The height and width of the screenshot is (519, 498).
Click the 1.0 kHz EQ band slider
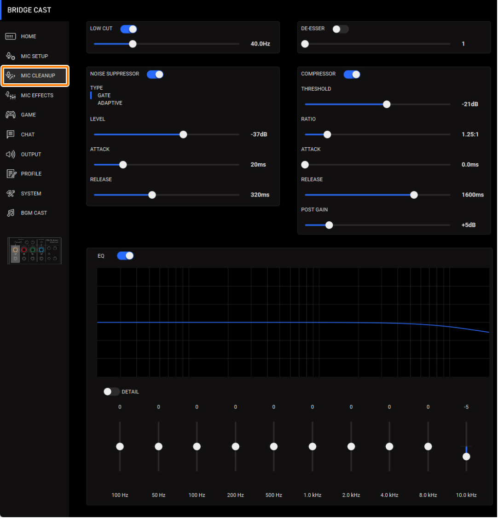pos(313,447)
